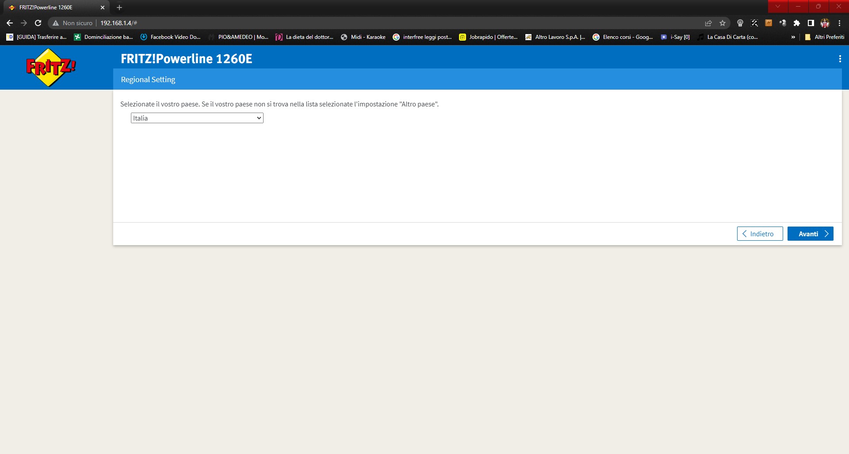Open the Elenco corsi - Goog... bookmark

623,37
